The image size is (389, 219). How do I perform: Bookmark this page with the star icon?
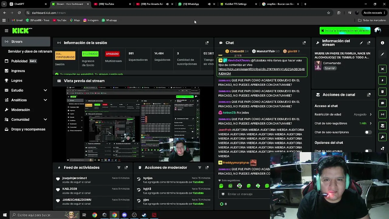point(329,13)
